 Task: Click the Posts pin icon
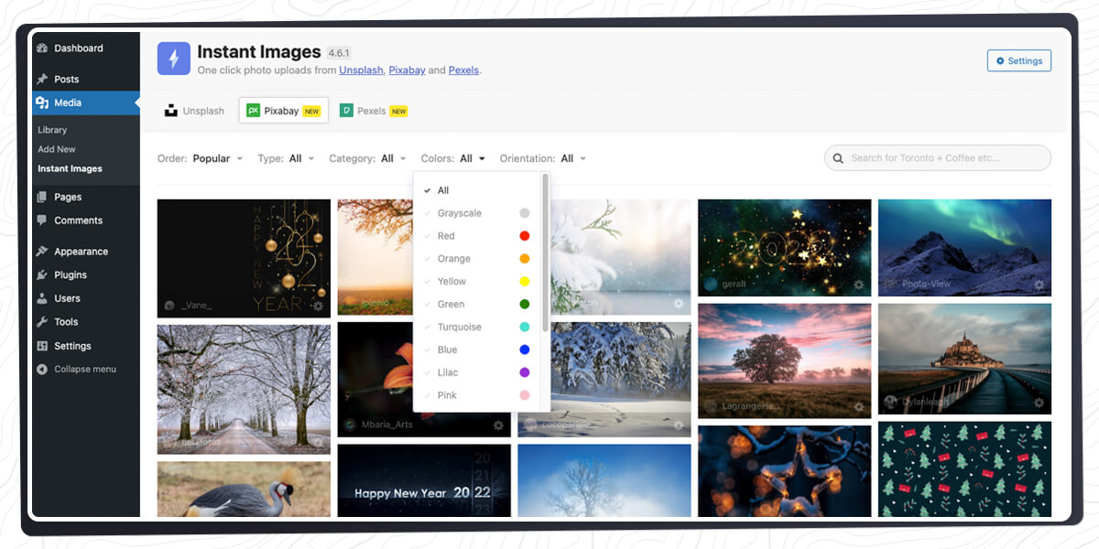[42, 80]
